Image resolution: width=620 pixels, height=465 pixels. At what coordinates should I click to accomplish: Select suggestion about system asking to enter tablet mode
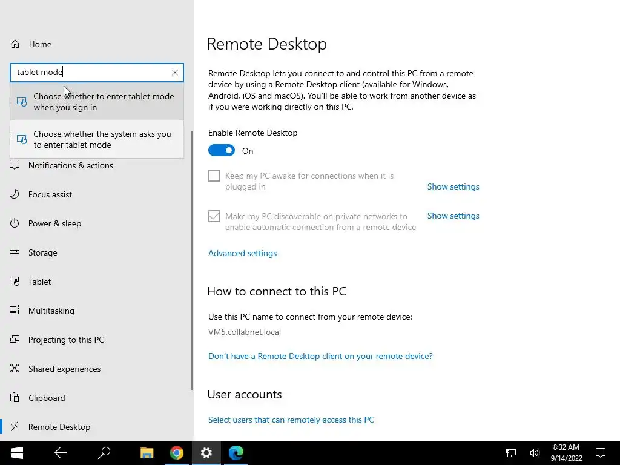point(97,139)
